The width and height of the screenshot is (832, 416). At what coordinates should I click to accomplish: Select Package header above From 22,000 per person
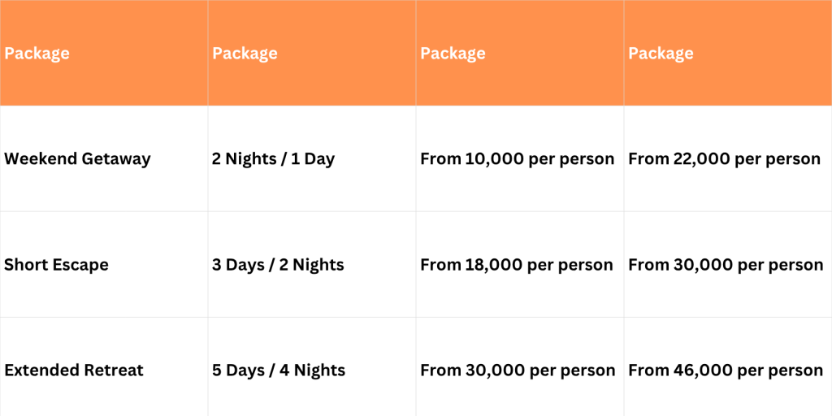[x=661, y=54]
